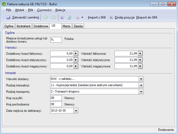The height and width of the screenshot is (134, 178).
Task: Switch to the Marża tab
Action: [66, 26]
